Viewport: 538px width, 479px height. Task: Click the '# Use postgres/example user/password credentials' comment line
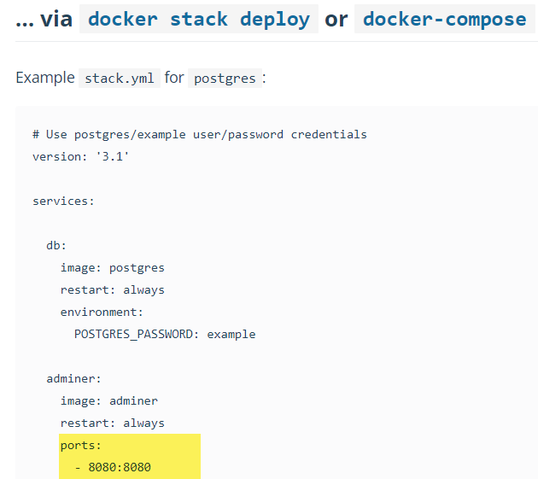[x=200, y=135]
